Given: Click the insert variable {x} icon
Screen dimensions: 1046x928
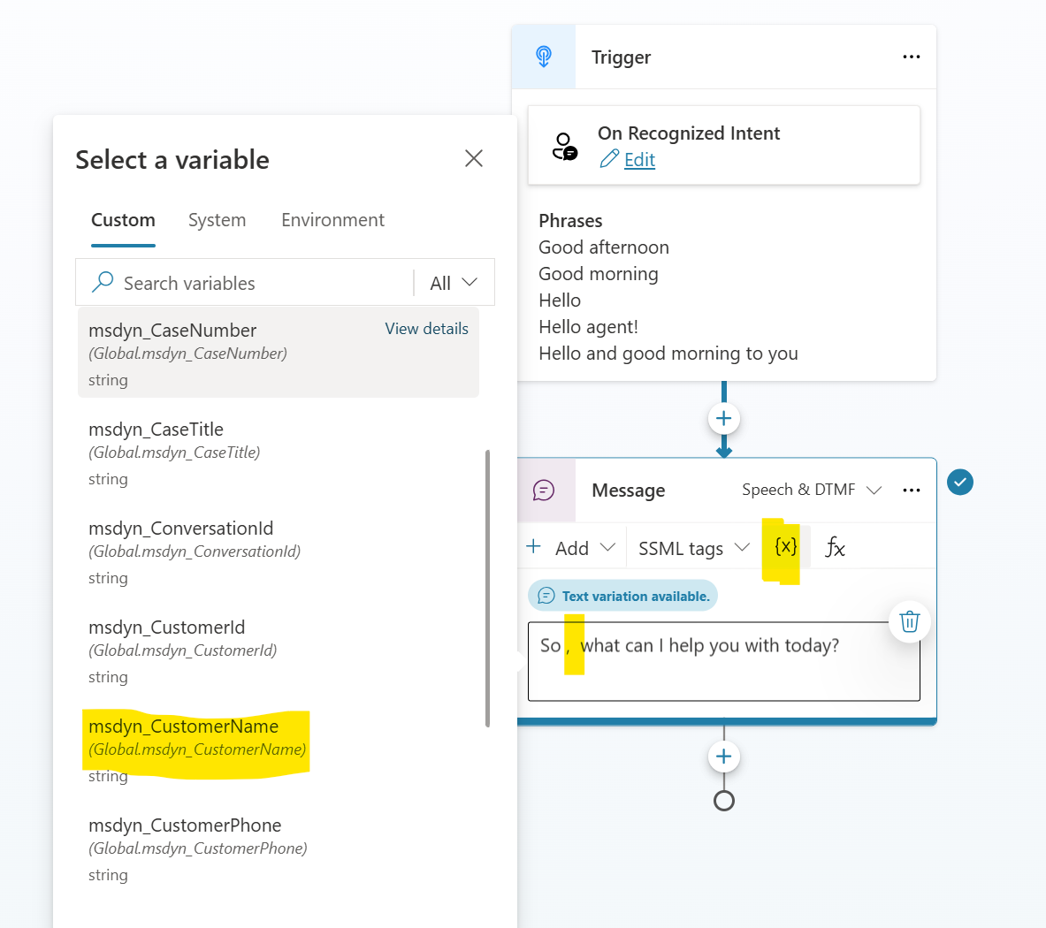Looking at the screenshot, I should tap(786, 547).
